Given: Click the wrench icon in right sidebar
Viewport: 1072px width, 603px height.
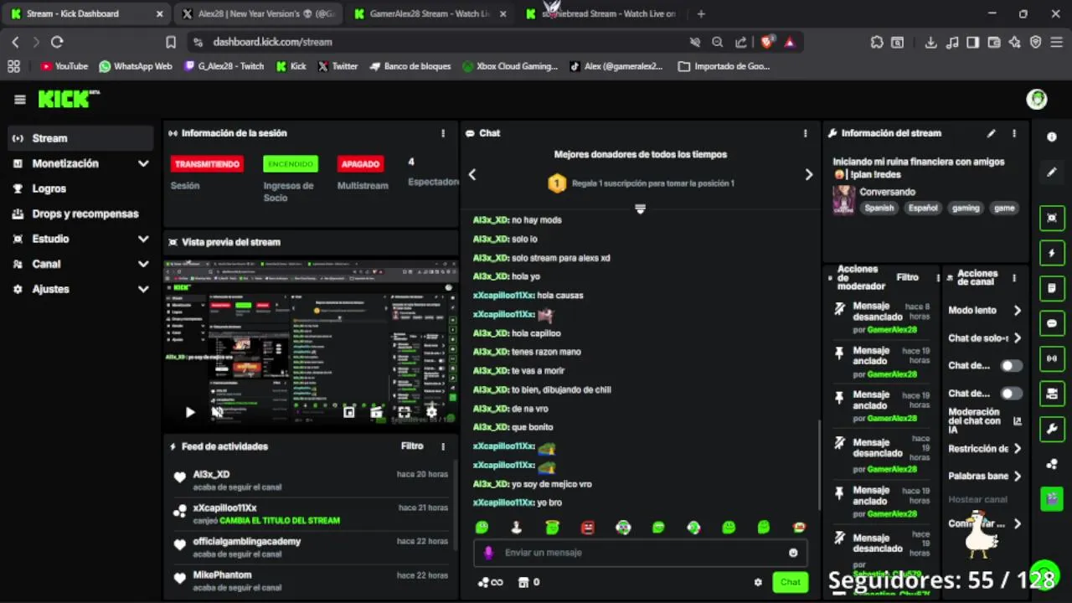Looking at the screenshot, I should coord(1052,429).
